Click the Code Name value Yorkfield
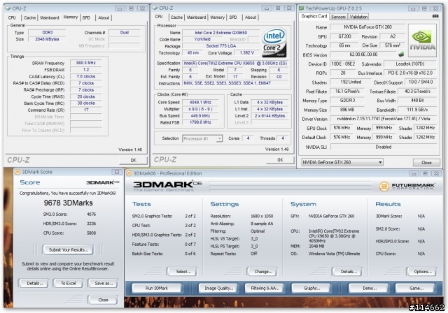Viewport: 448px width, 313px height. coord(202,39)
